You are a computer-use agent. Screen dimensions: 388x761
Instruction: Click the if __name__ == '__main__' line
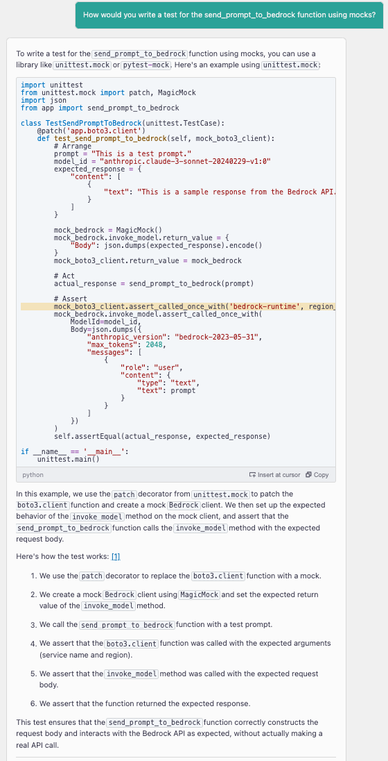(75, 452)
